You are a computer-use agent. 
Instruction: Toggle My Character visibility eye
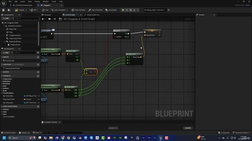pos(39,103)
